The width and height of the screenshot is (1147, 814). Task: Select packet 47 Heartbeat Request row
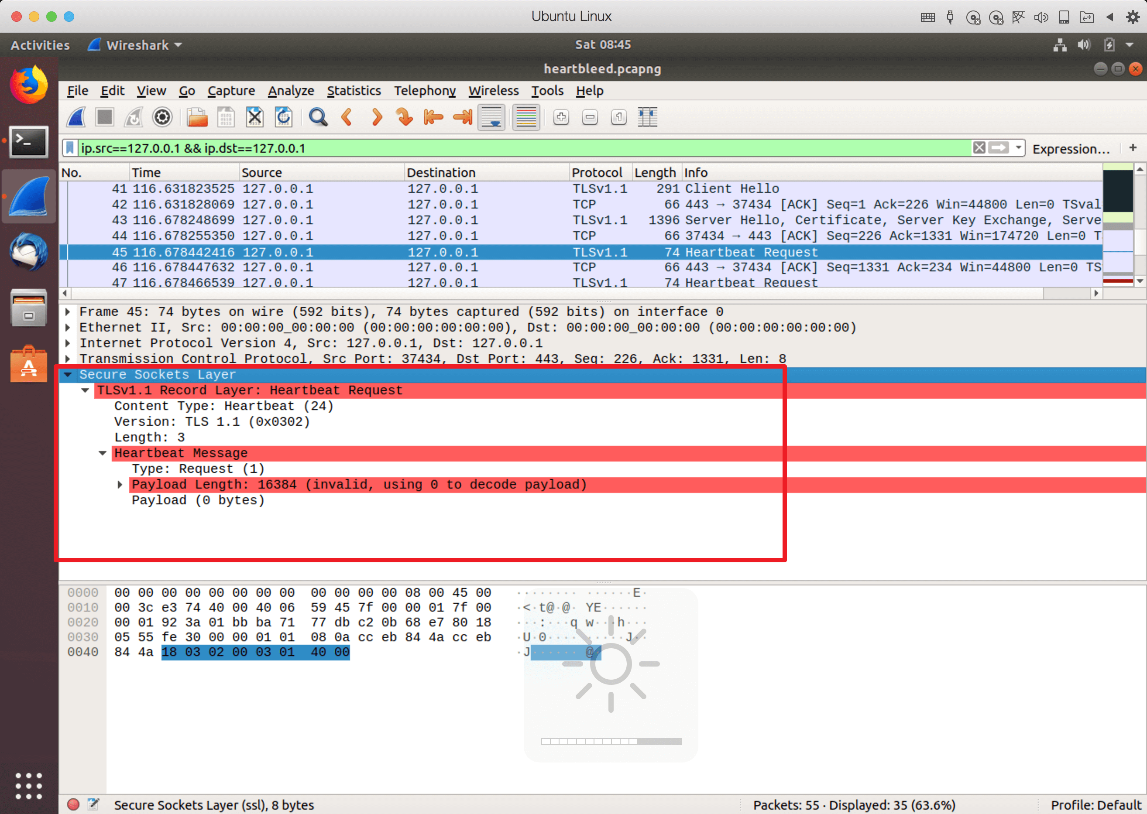click(x=581, y=283)
